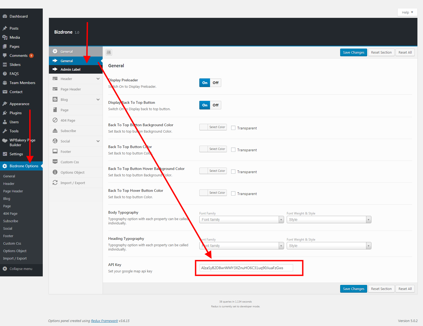Image resolution: width=423 pixels, height=326 pixels.
Task: Click the Comments speech bubble icon
Action: coord(5,55)
